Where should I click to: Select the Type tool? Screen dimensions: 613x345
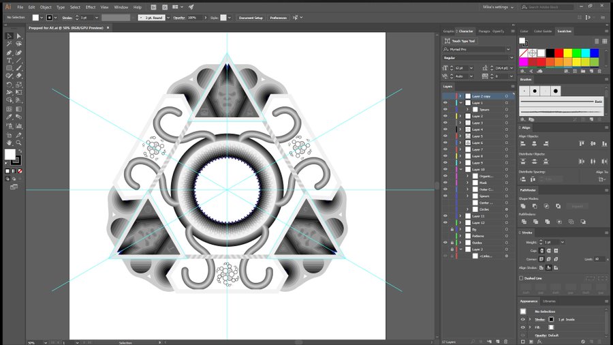10,60
